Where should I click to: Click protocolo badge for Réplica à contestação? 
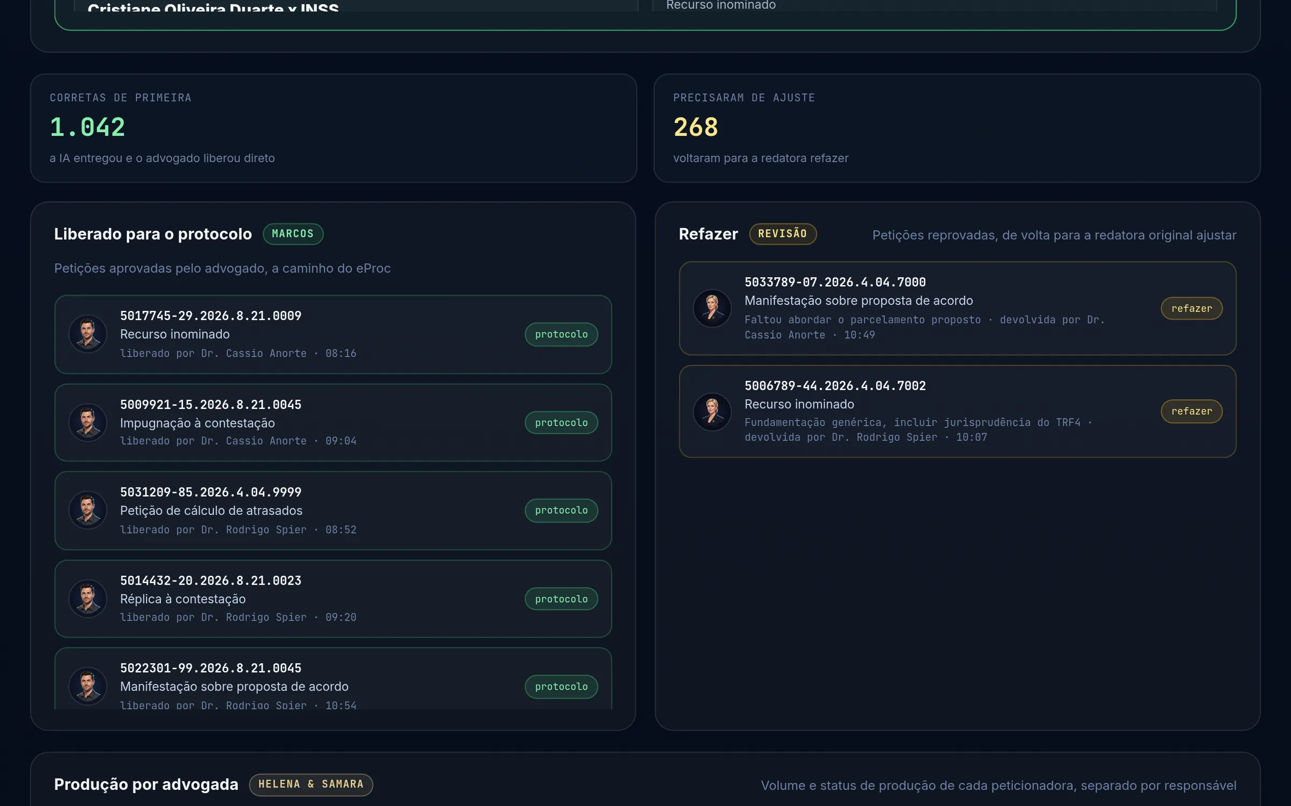[x=561, y=599]
